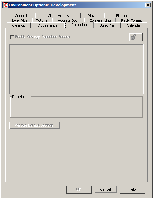Viewport: 153px width, 199px height.
Task: Click the OK button
Action: (x=79, y=189)
